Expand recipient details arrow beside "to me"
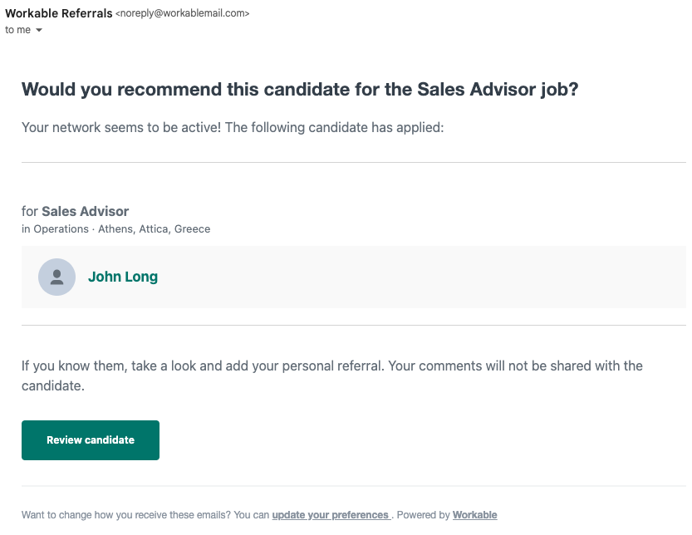This screenshot has width=692, height=535. pyautogui.click(x=39, y=31)
